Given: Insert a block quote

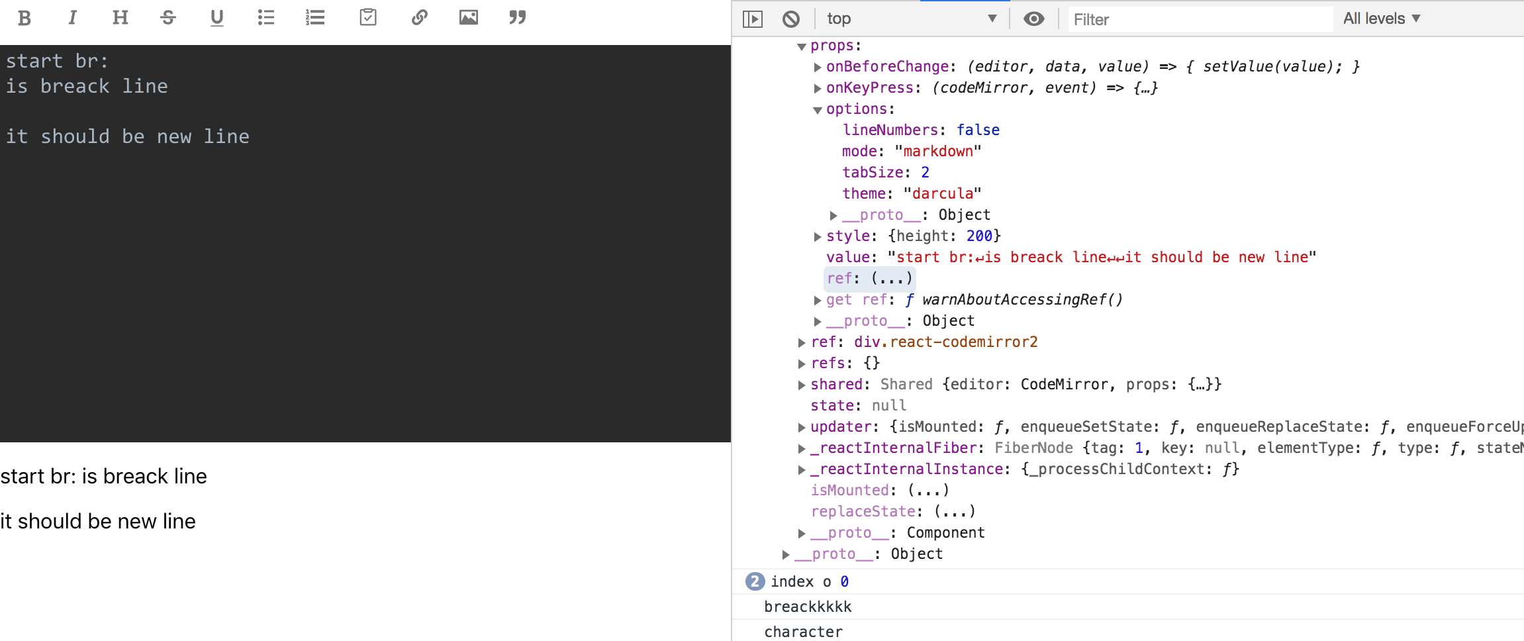Looking at the screenshot, I should click(x=518, y=18).
